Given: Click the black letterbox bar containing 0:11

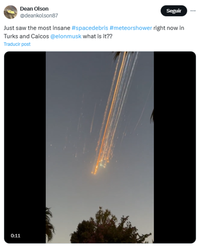Looking at the screenshot, I should point(25,147).
